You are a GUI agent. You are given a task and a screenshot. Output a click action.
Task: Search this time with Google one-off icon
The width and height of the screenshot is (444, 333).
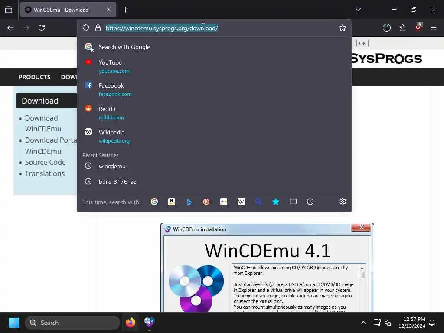point(154,202)
